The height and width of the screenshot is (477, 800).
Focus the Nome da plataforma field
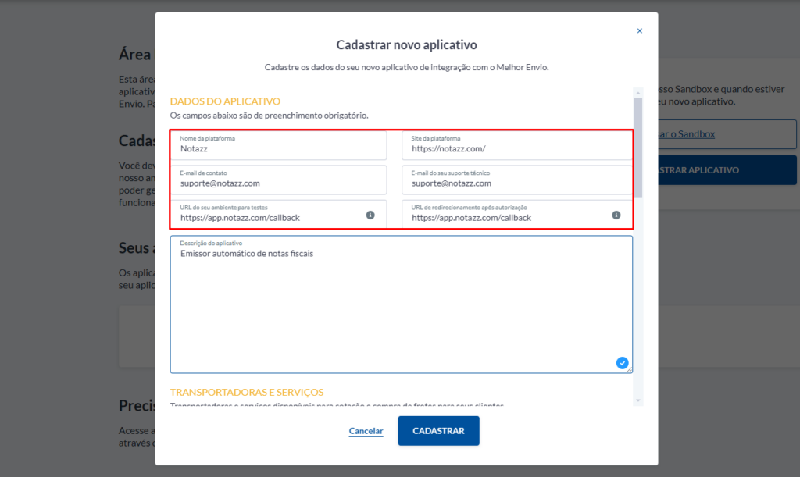pos(279,145)
